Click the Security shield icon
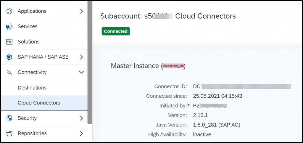 click(x=9, y=118)
